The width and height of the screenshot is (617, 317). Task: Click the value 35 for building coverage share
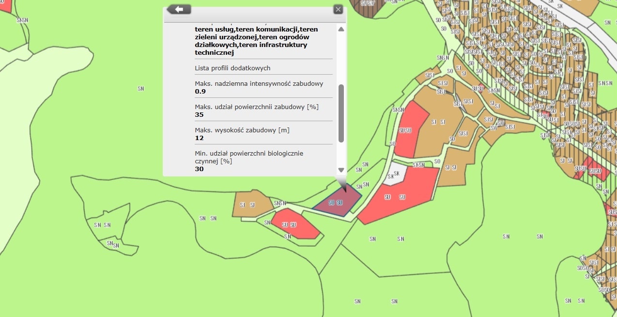point(200,115)
